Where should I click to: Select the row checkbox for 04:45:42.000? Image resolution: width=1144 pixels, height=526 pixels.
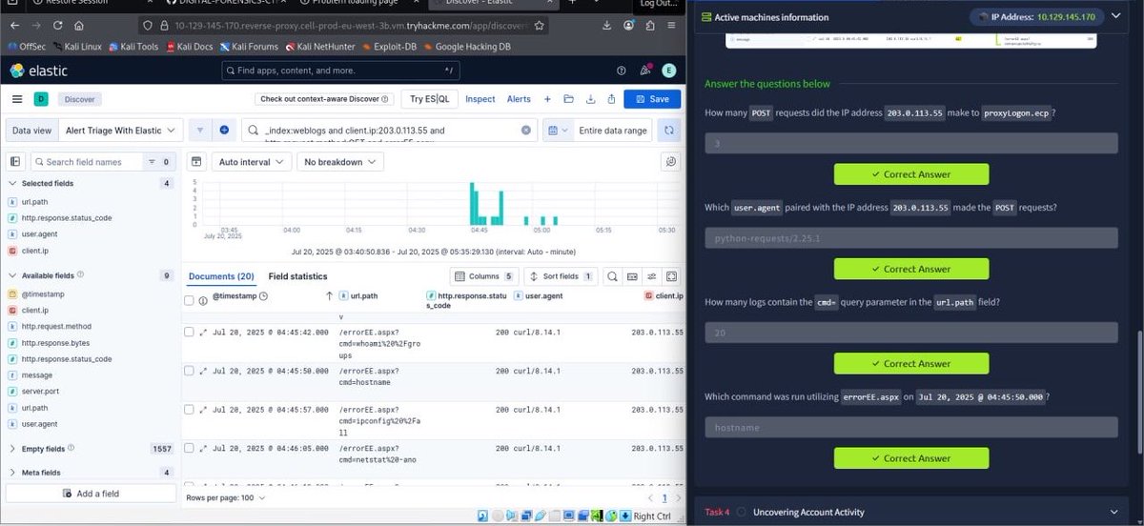pos(189,332)
